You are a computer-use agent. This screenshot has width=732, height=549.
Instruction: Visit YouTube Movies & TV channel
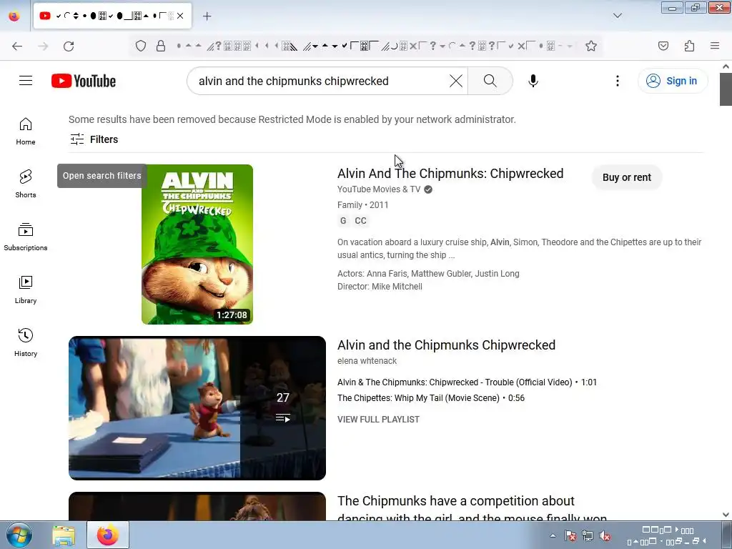tap(379, 189)
